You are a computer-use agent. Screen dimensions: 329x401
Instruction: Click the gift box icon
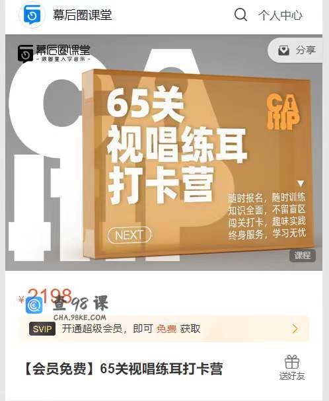pos(292,361)
